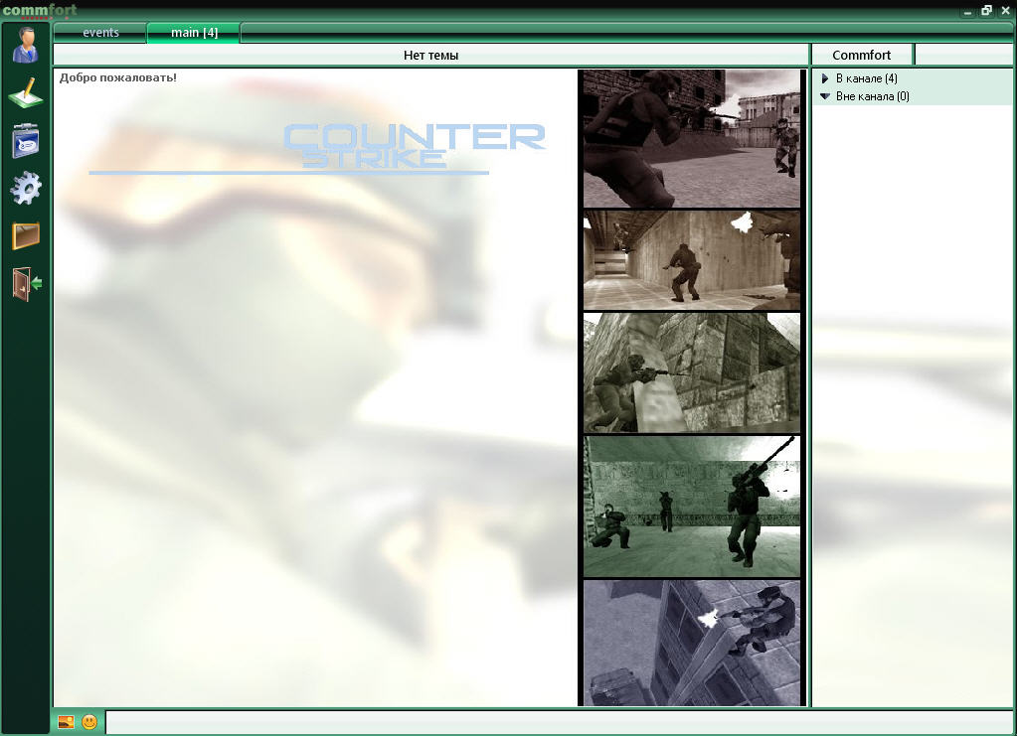This screenshot has width=1017, height=736.
Task: Select the main [4] channel tab
Action: (194, 33)
